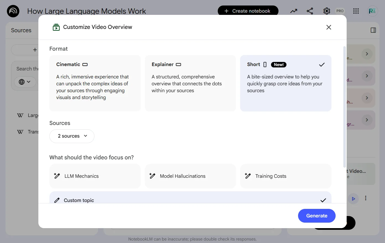
Task: Click Create notebook button
Action: (248, 11)
